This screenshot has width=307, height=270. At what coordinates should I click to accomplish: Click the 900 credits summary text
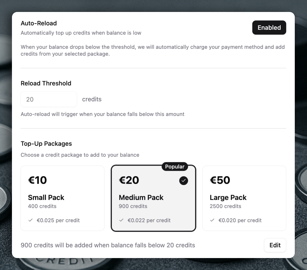click(108, 245)
